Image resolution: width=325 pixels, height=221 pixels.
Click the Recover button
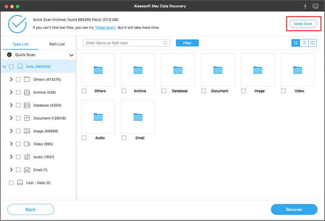click(x=294, y=210)
